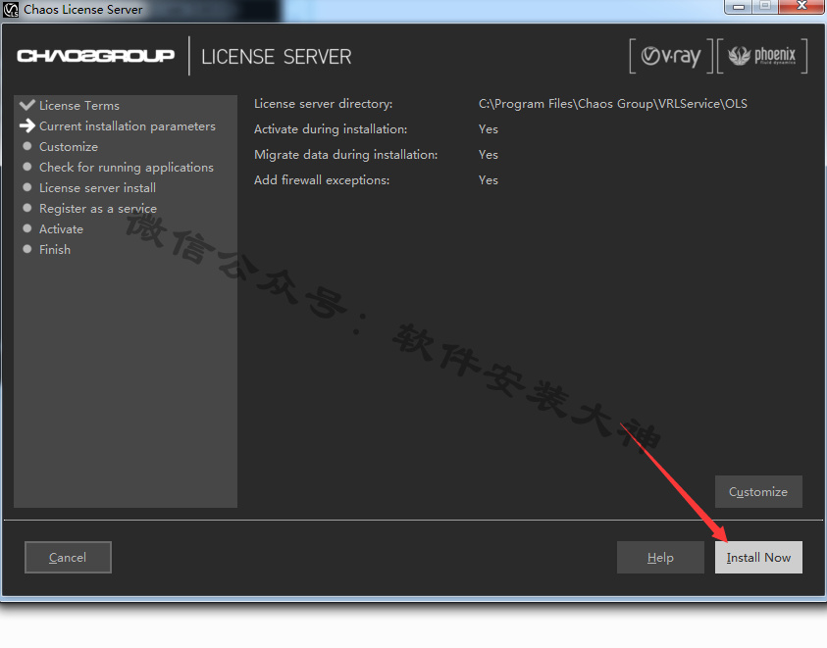Click the Add firewall exceptions label

[322, 179]
